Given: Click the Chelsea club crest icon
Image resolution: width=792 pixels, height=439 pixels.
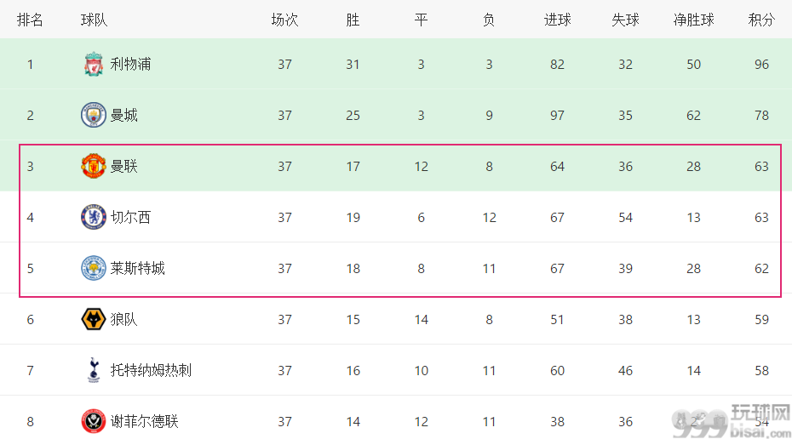Looking at the screenshot, I should click(x=94, y=217).
